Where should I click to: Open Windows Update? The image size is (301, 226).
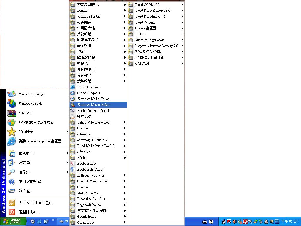pos(30,104)
